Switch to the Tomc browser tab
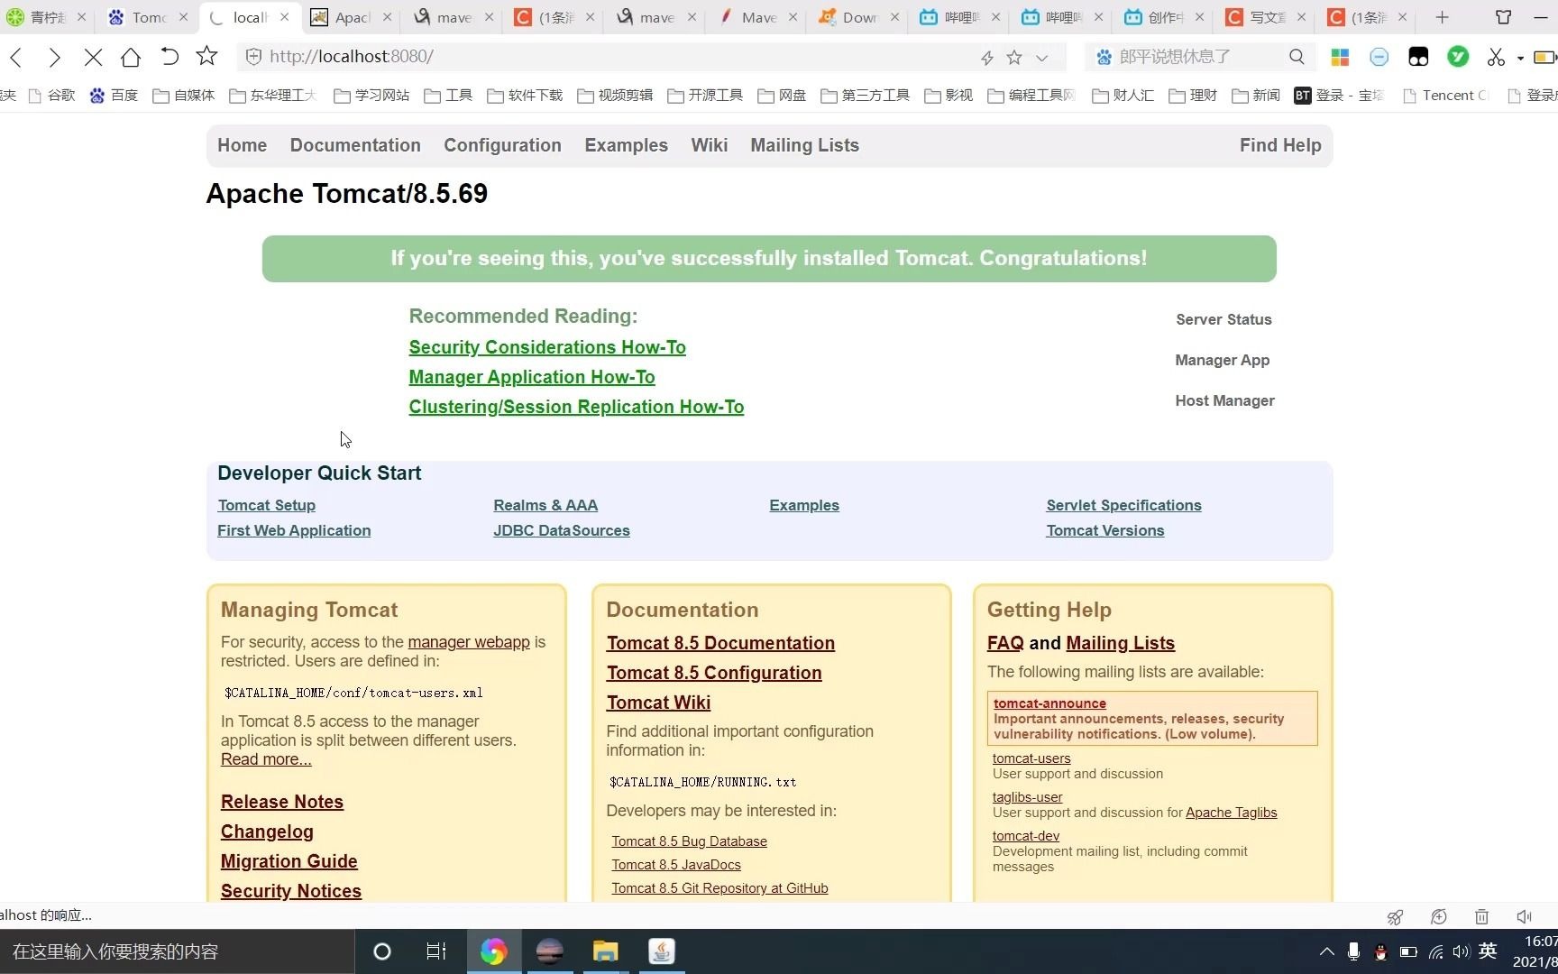The width and height of the screenshot is (1558, 974). click(149, 17)
